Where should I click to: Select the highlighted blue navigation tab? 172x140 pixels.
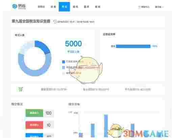[65, 6]
